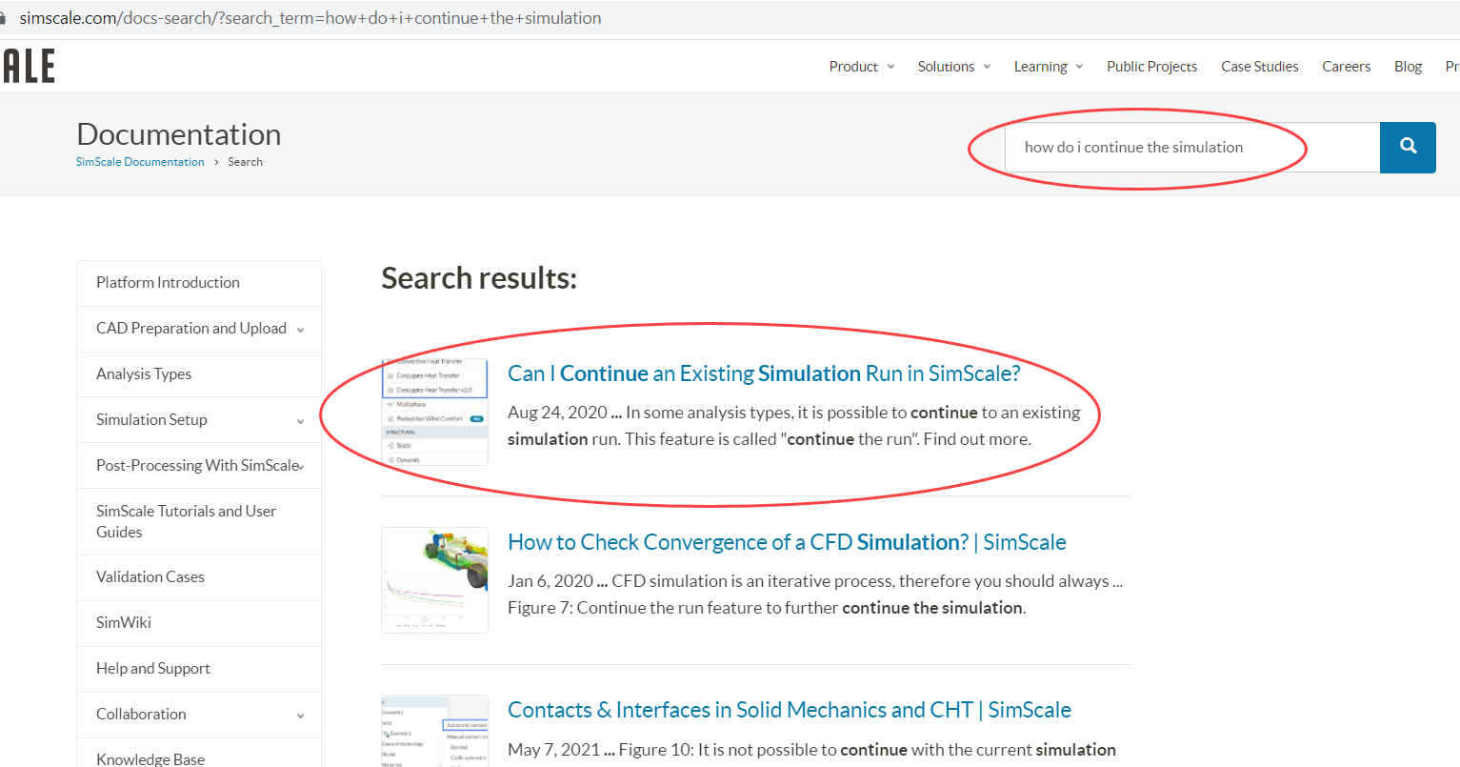Expand CAD Preparation and Upload chevron
This screenshot has width=1460, height=767.
pos(301,330)
